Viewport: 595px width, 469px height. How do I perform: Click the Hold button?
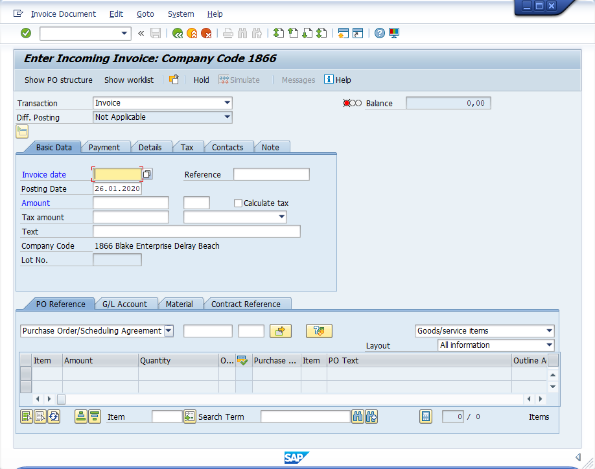coord(201,80)
